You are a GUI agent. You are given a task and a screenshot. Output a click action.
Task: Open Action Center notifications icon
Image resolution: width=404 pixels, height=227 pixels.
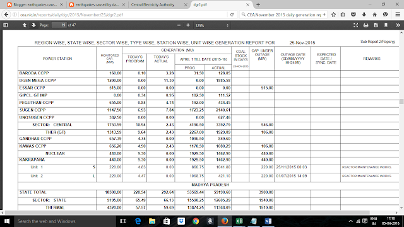pyautogui.click(x=365, y=221)
